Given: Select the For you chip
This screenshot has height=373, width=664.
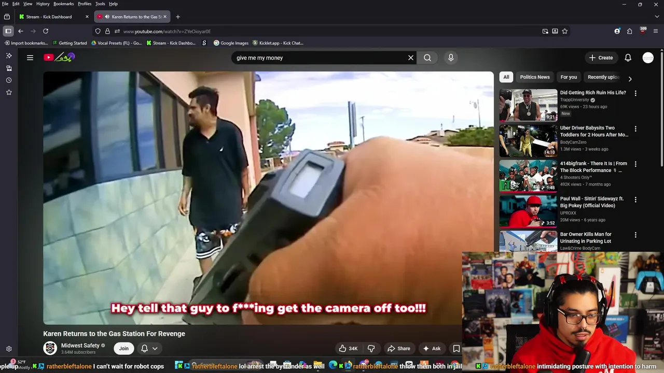Looking at the screenshot, I should point(569,77).
